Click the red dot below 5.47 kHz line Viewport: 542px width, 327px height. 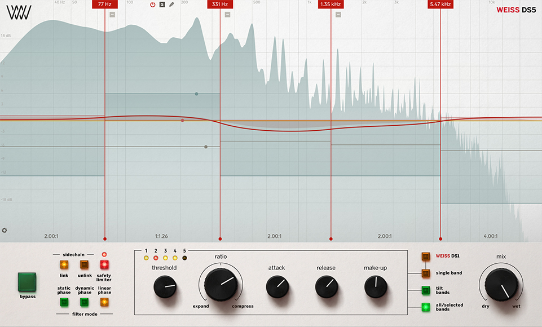440,239
